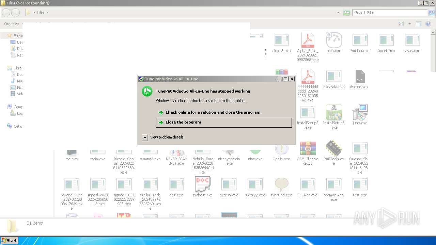Select the InstallSetup8.exe file icon

coord(334,112)
